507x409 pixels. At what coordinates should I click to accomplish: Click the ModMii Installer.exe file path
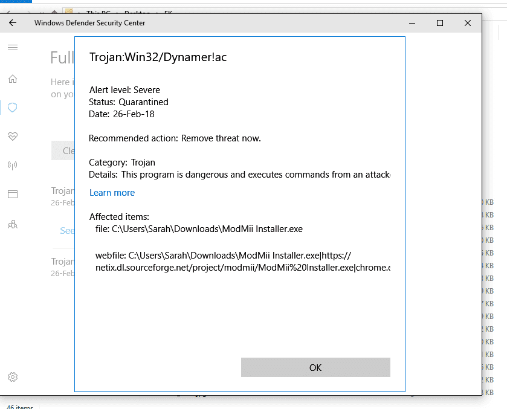tap(199, 229)
